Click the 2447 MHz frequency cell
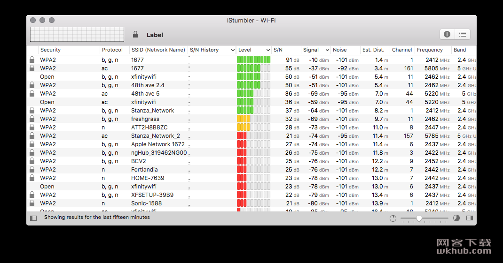This screenshot has height=263, width=503. (437, 128)
